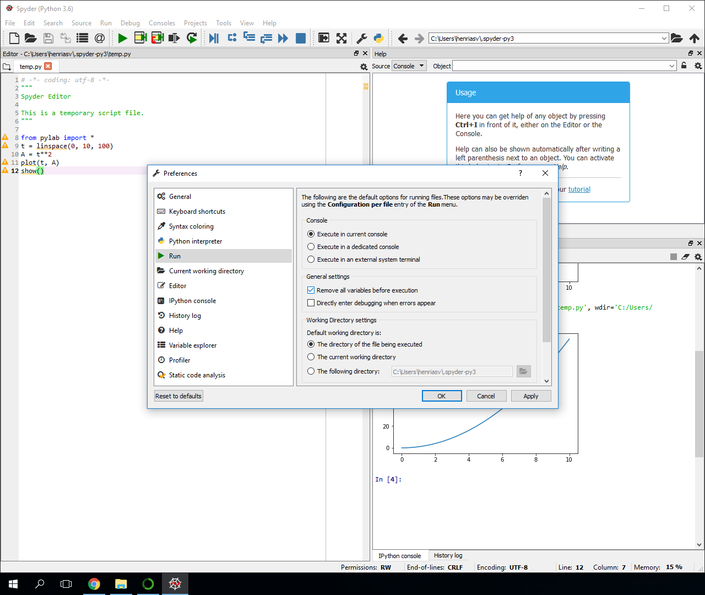Click the Stop debugging square icon
Screen dimensions: 705x595
pos(301,38)
